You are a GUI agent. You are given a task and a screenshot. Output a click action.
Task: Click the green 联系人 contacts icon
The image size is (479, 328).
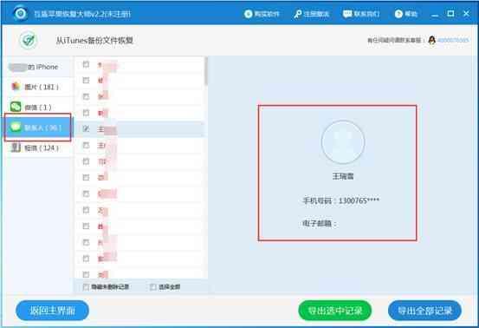16,127
